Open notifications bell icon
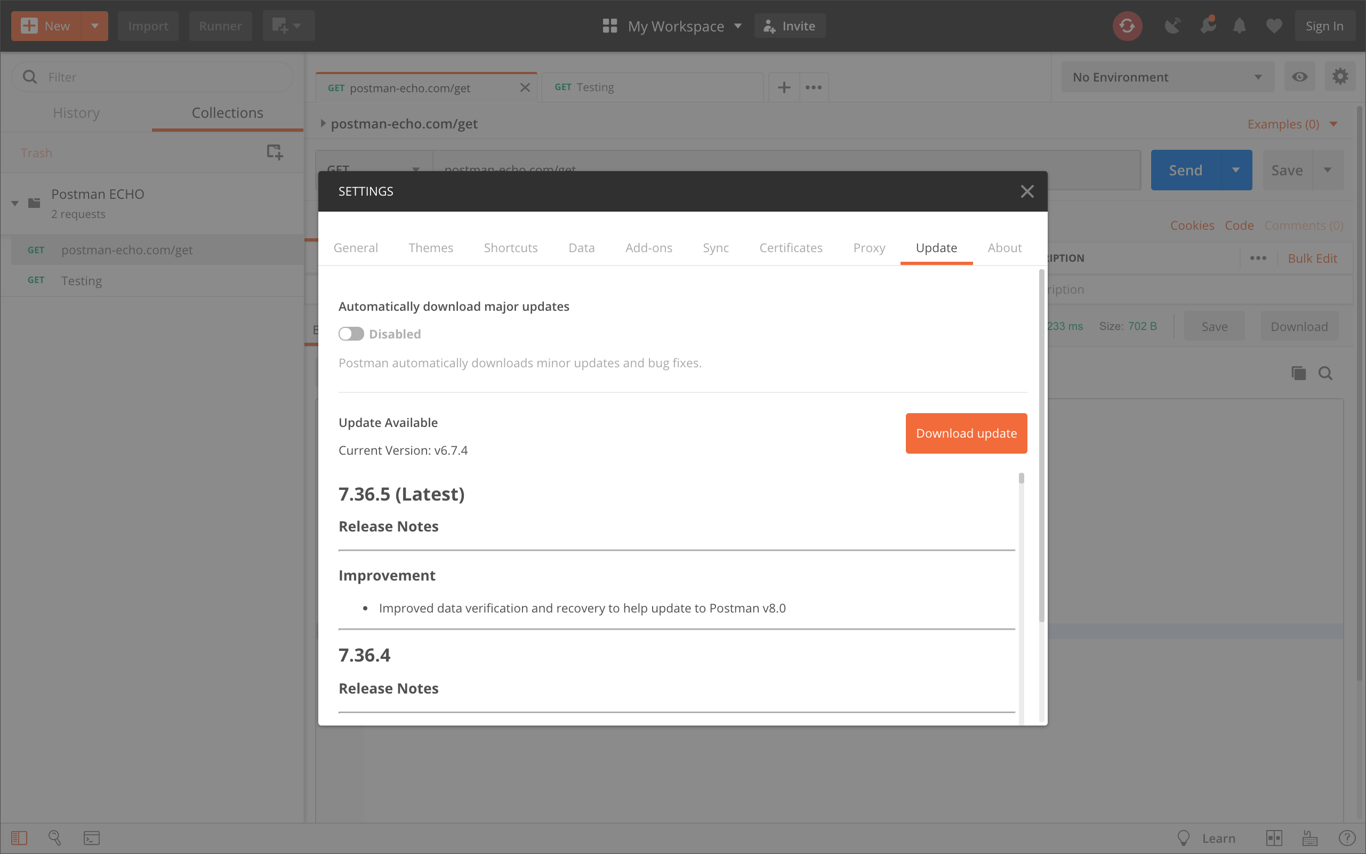 [x=1240, y=26]
